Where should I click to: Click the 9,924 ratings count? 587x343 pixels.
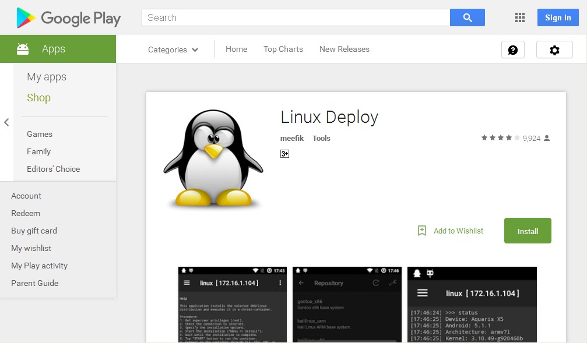(532, 139)
